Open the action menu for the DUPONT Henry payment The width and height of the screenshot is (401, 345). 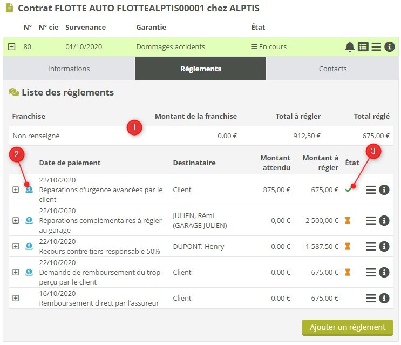(x=371, y=246)
